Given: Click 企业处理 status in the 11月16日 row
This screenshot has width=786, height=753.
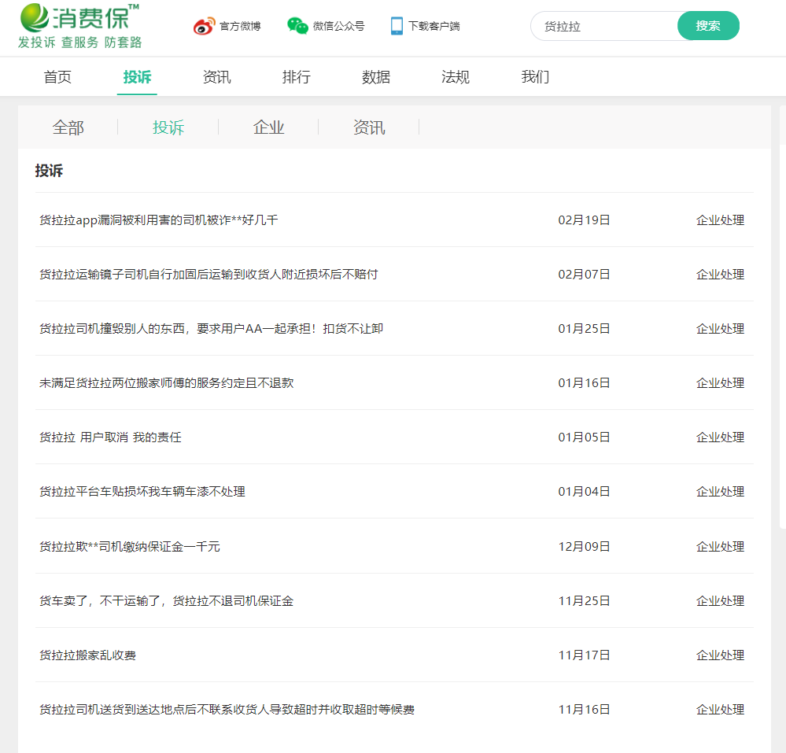Looking at the screenshot, I should [720, 710].
